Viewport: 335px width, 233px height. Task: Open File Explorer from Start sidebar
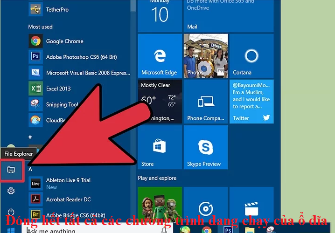(x=11, y=171)
